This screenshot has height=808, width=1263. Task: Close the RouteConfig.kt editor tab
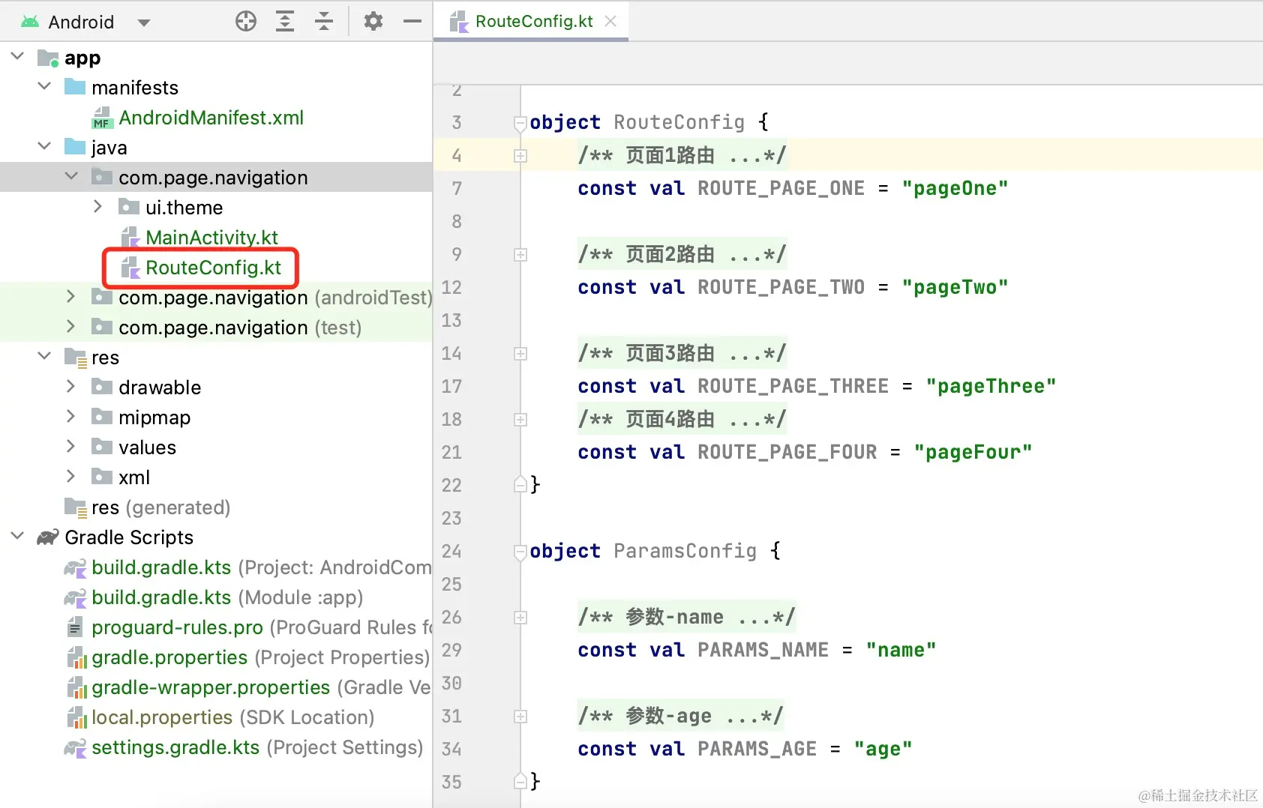point(610,22)
